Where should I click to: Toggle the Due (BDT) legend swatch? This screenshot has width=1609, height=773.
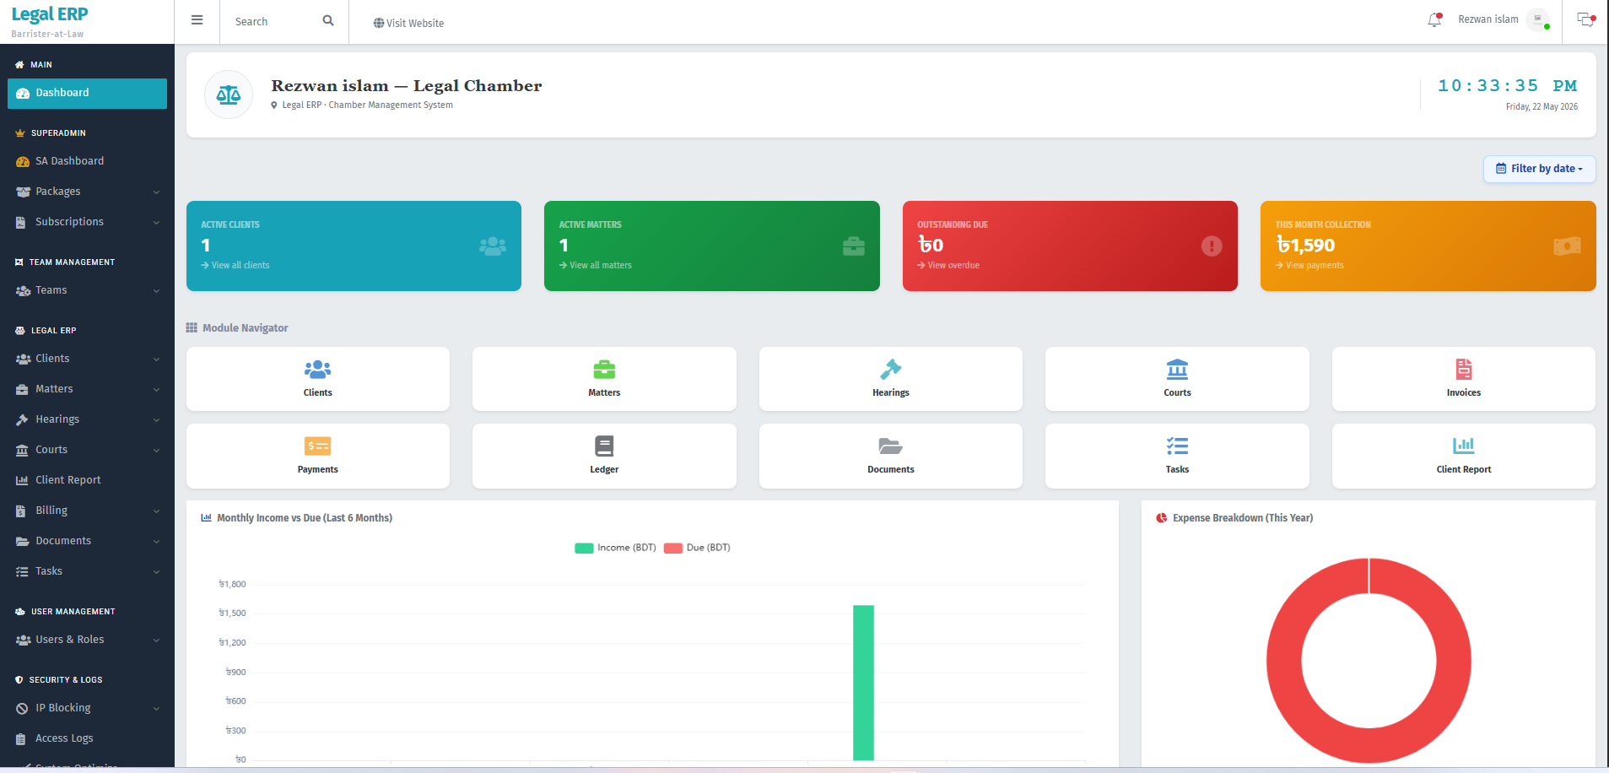673,548
